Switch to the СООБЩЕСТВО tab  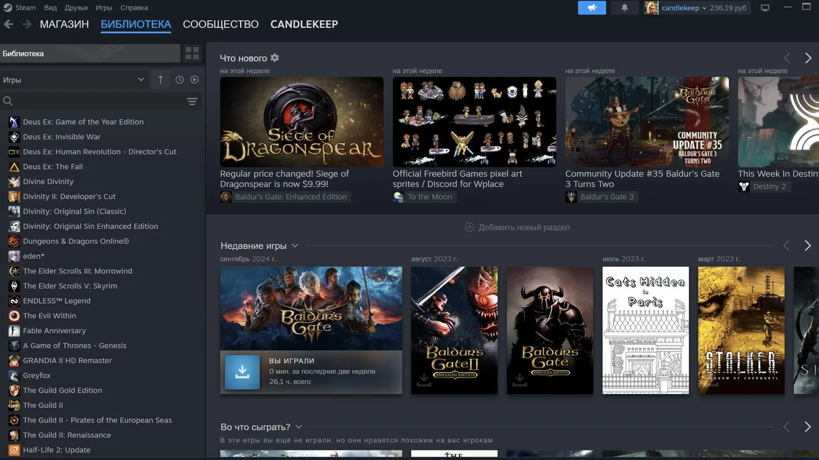tap(221, 24)
